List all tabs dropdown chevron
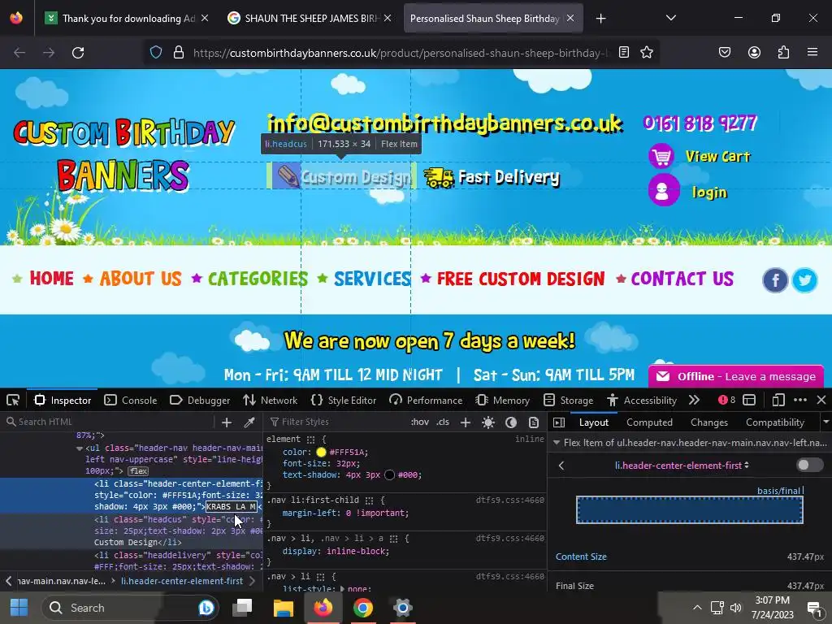 pos(670,18)
